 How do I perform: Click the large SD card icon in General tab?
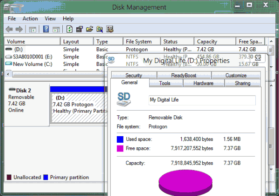tap(124, 99)
